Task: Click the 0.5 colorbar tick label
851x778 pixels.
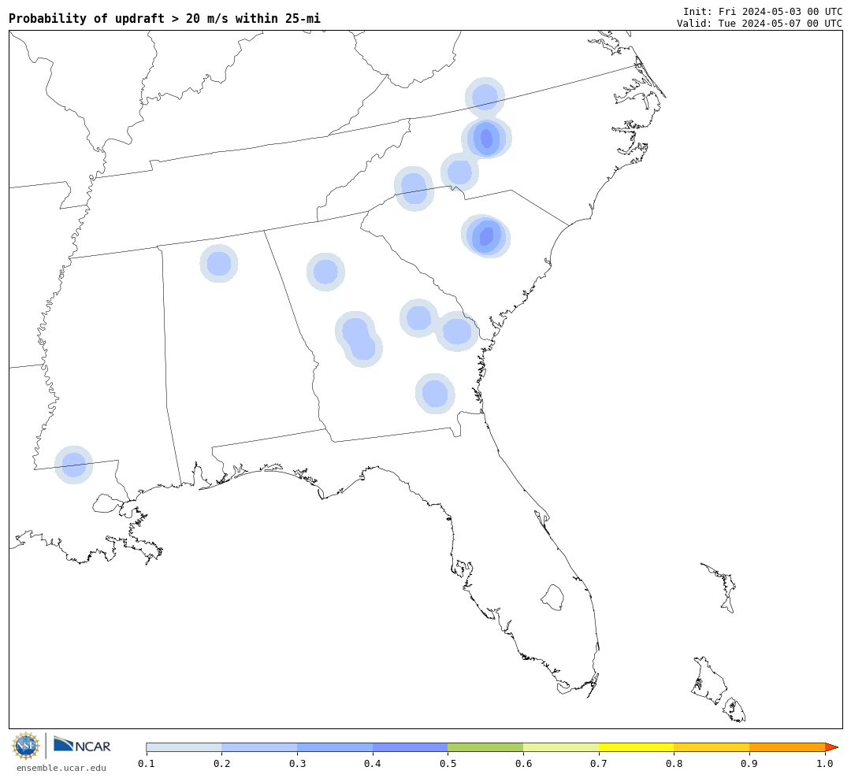Action: 448,763
